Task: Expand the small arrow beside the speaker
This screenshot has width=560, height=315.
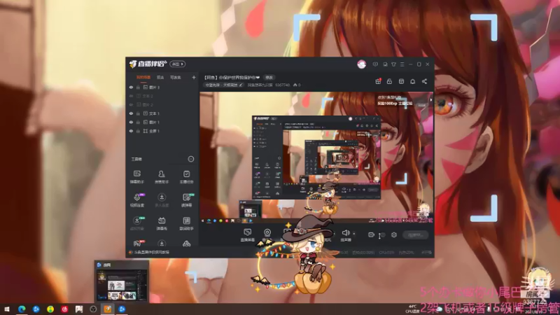Action: [354, 234]
